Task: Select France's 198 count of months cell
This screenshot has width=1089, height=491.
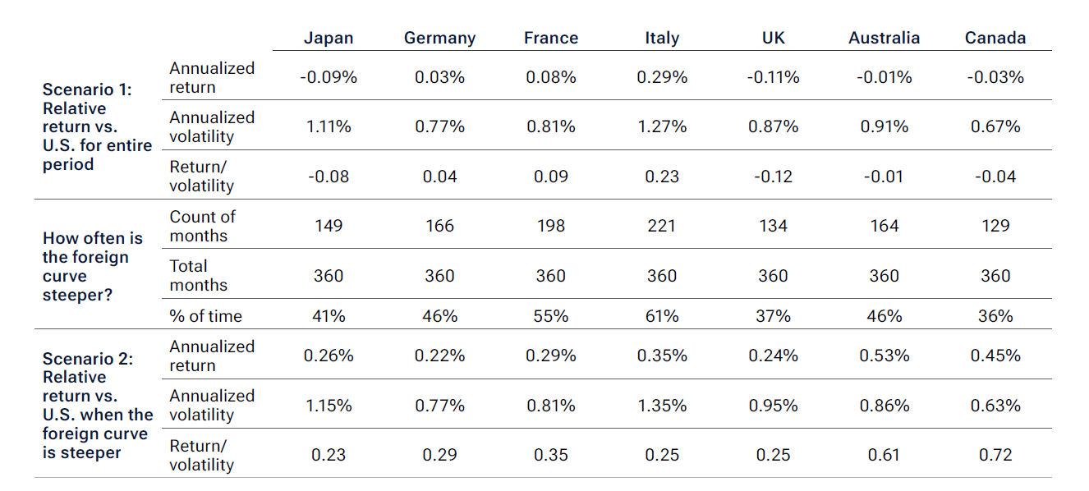Action: [x=550, y=226]
